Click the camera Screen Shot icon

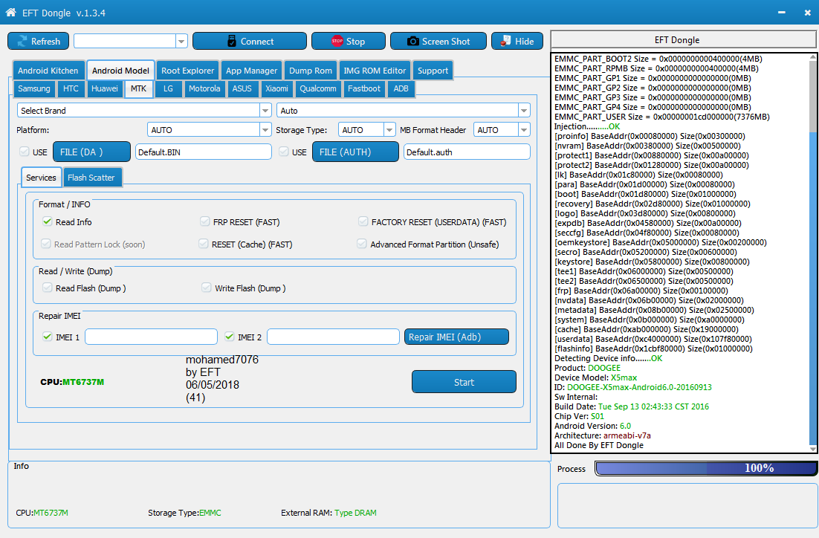pos(412,42)
